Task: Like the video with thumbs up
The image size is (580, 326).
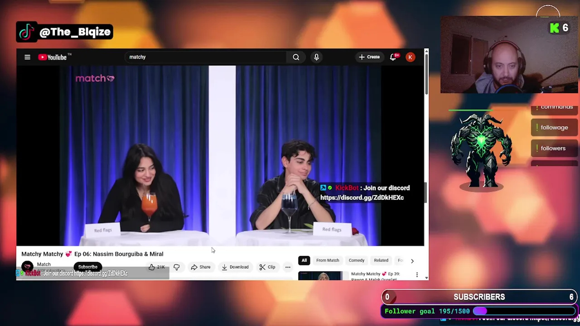Action: (157, 267)
